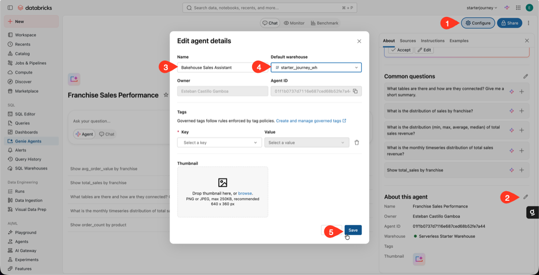Open the Select a value dropdown

(x=307, y=142)
